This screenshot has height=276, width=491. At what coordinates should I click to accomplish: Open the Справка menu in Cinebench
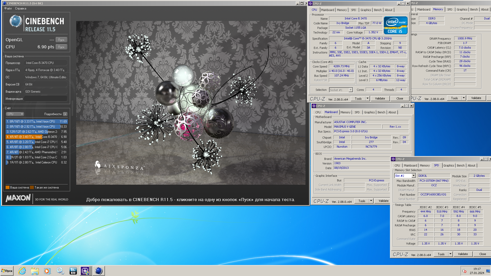point(20,8)
